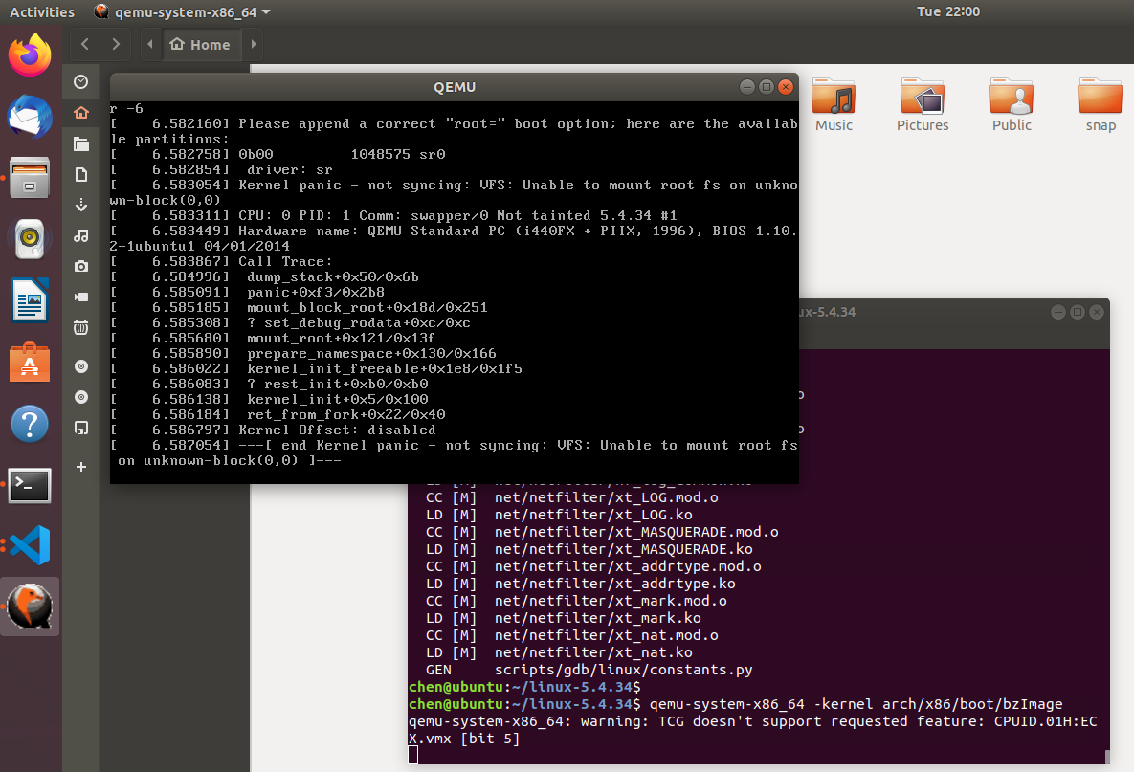Viewport: 1134px width, 772px height.
Task: Open the clock showing Tue 22:00
Action: [x=948, y=11]
